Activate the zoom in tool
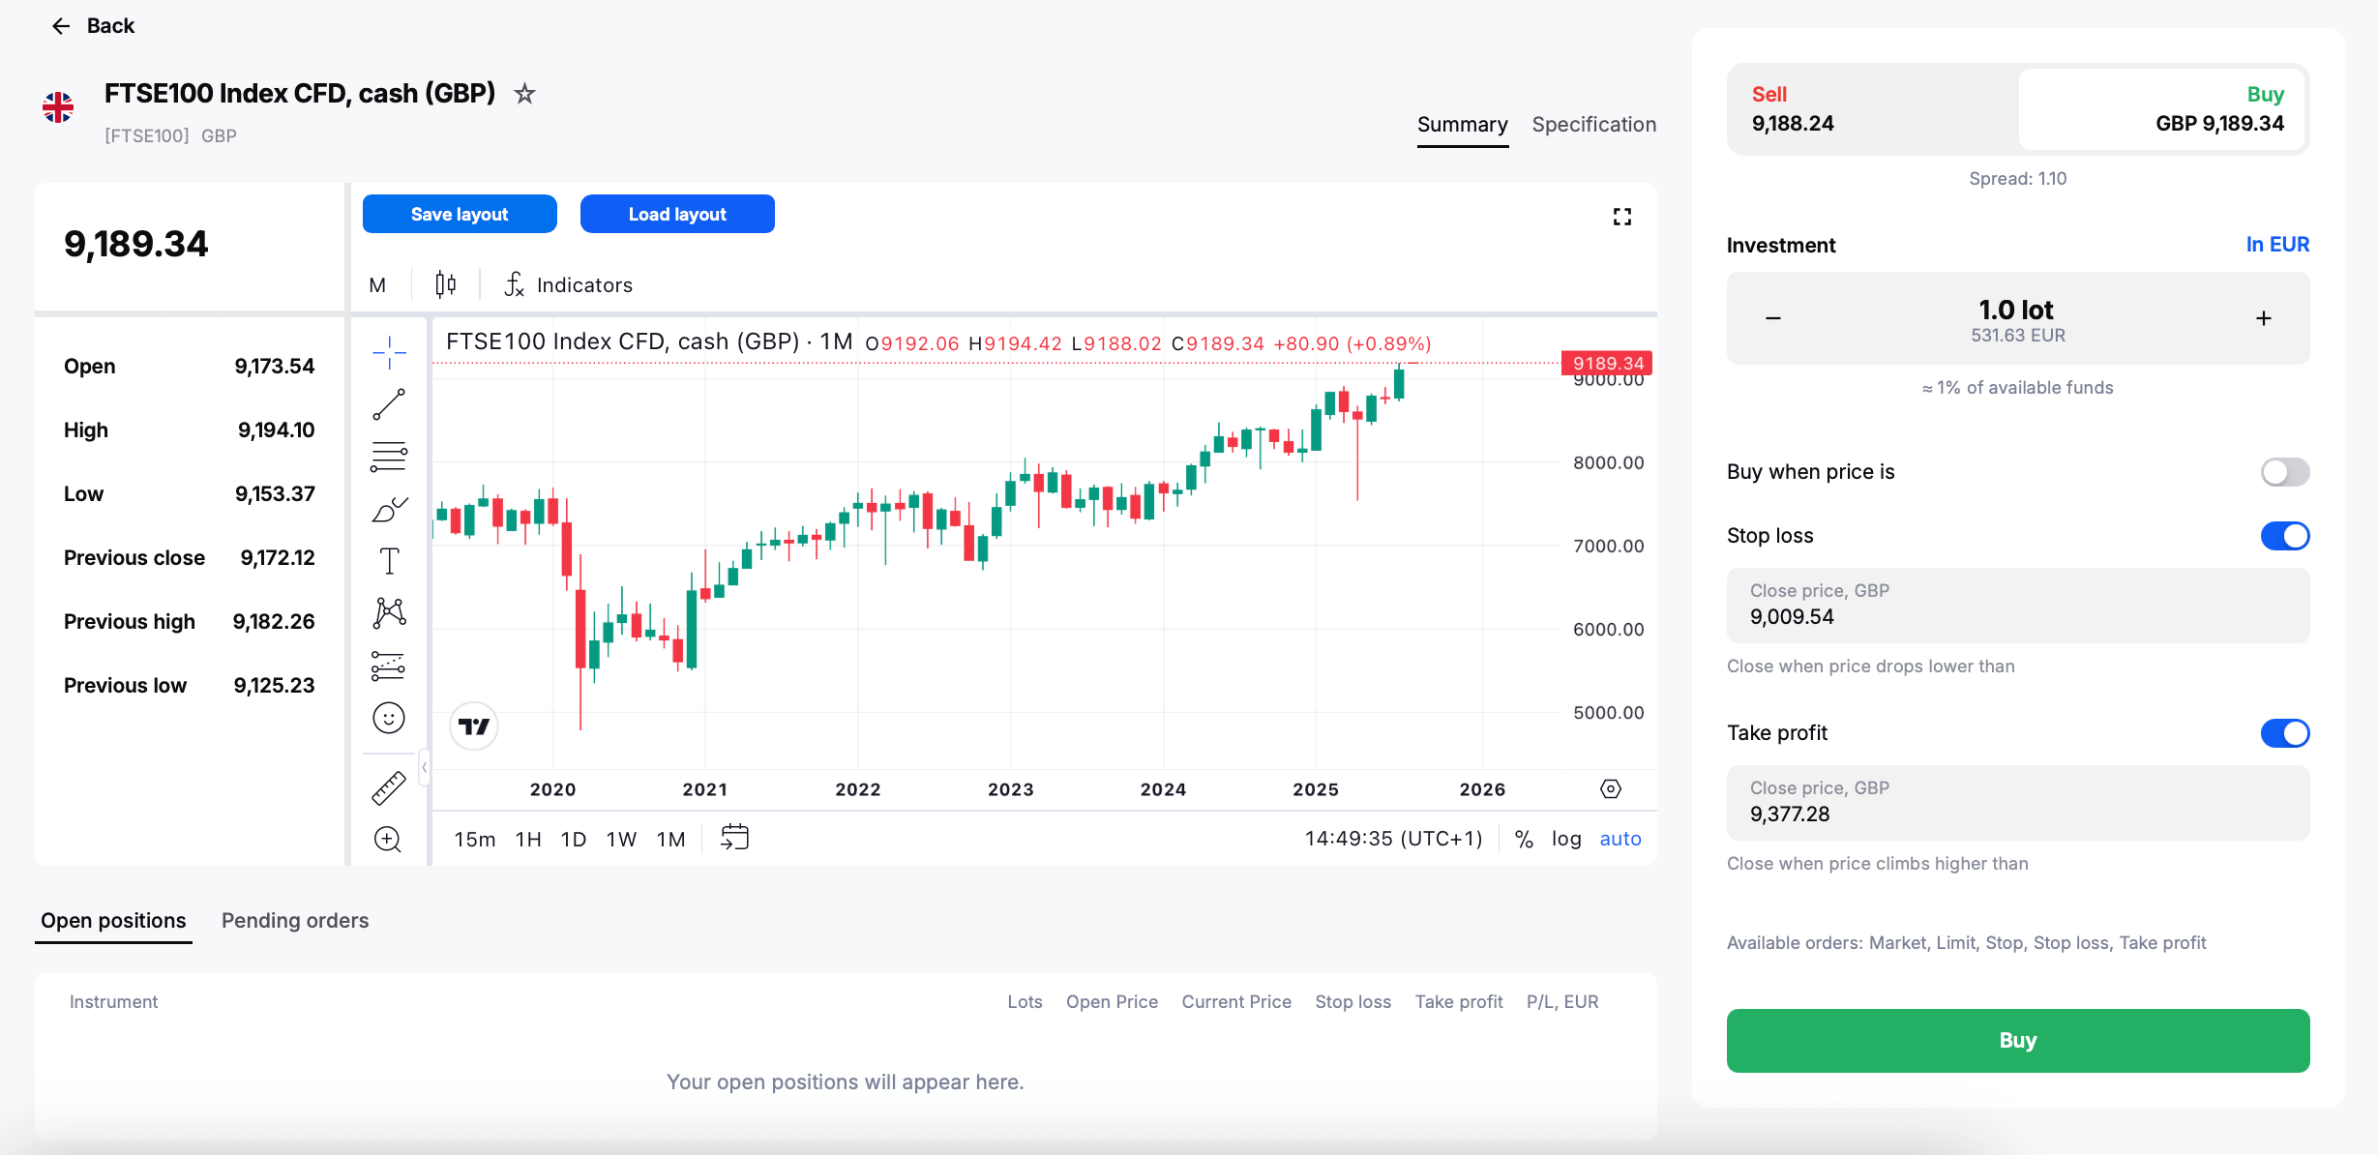Viewport: 2378px width, 1155px height. (388, 839)
